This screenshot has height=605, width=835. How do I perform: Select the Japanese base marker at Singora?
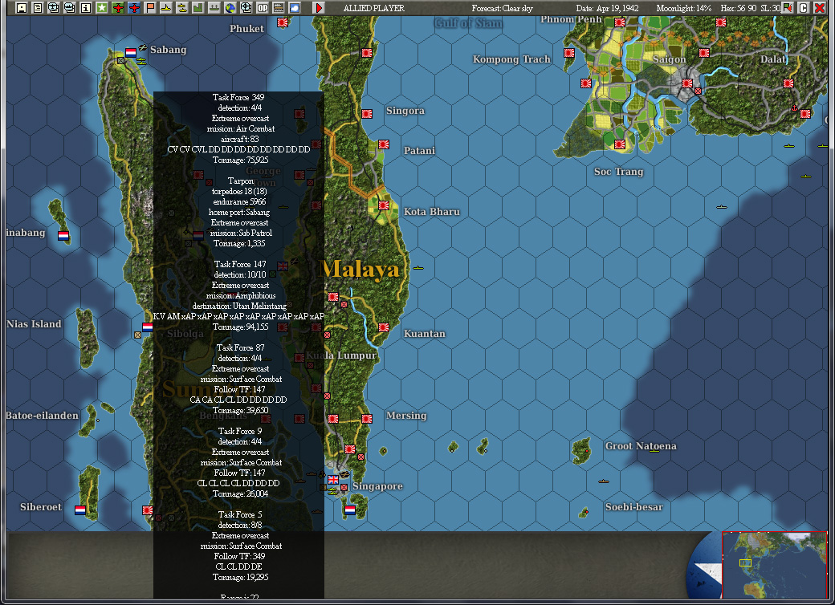pos(366,112)
